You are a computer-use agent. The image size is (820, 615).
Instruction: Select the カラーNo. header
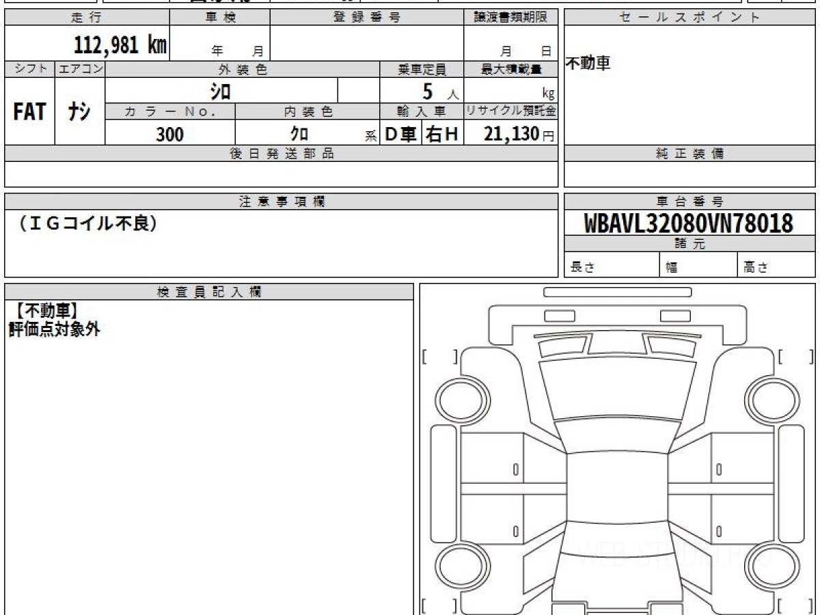[x=170, y=111]
